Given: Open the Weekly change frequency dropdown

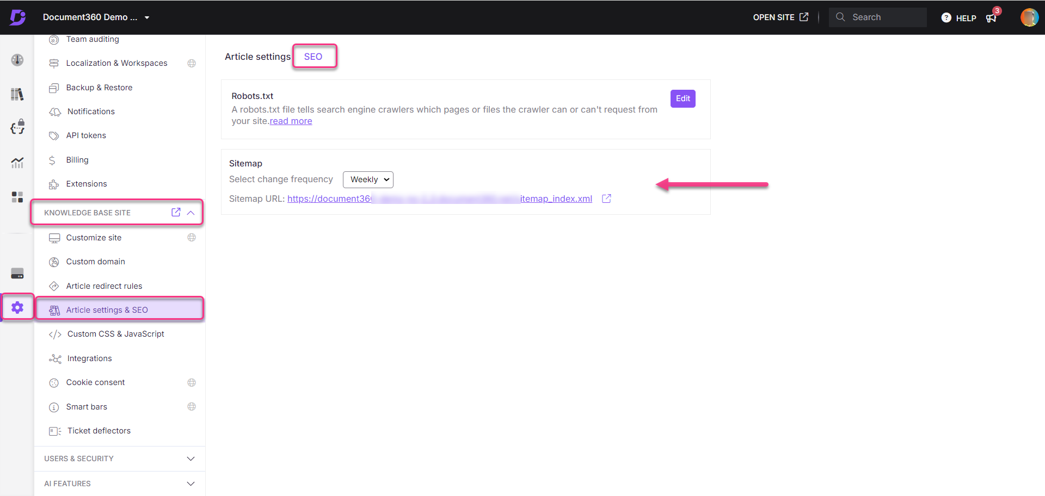Looking at the screenshot, I should 368,179.
